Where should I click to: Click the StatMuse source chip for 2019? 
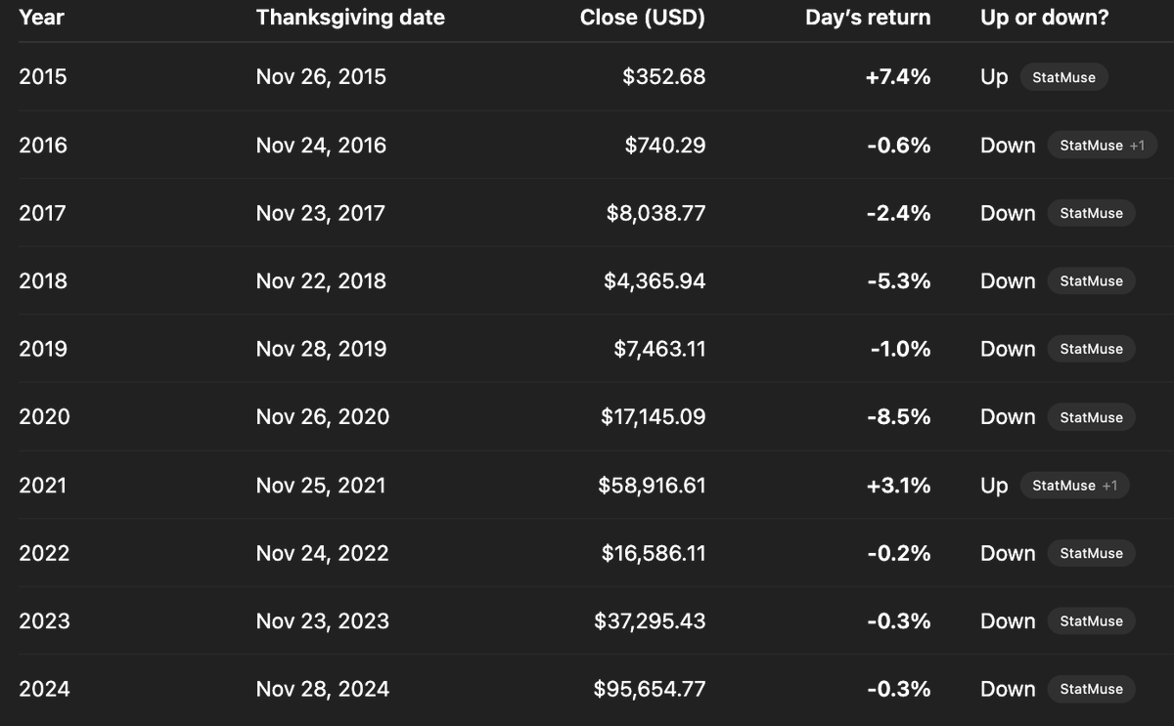(1091, 349)
